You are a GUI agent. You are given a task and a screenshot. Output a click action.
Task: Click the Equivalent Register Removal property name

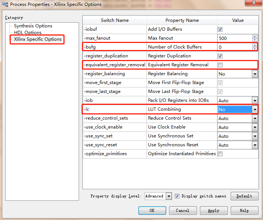(x=178, y=65)
